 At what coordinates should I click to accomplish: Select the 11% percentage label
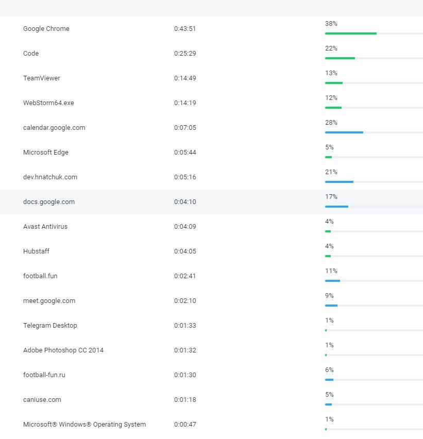click(x=331, y=271)
